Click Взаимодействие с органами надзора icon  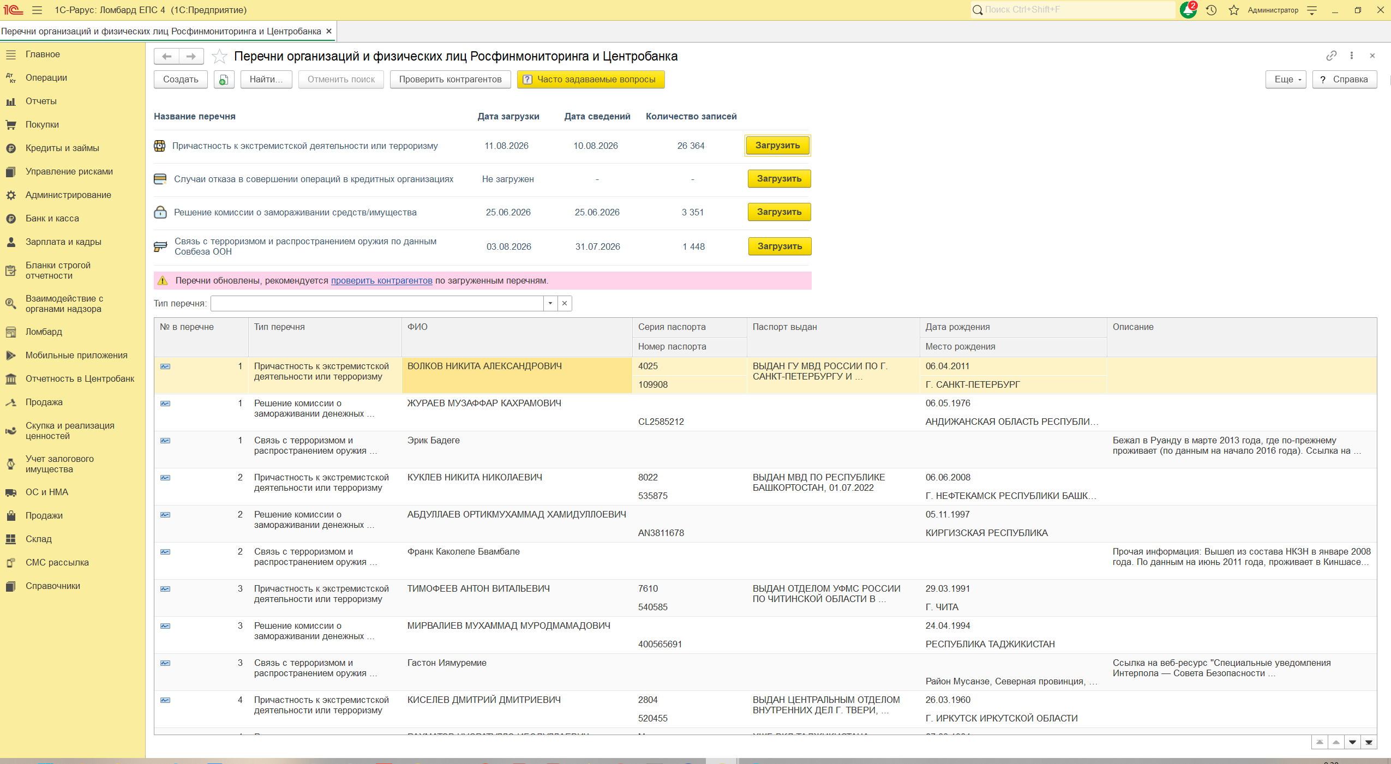(x=11, y=304)
